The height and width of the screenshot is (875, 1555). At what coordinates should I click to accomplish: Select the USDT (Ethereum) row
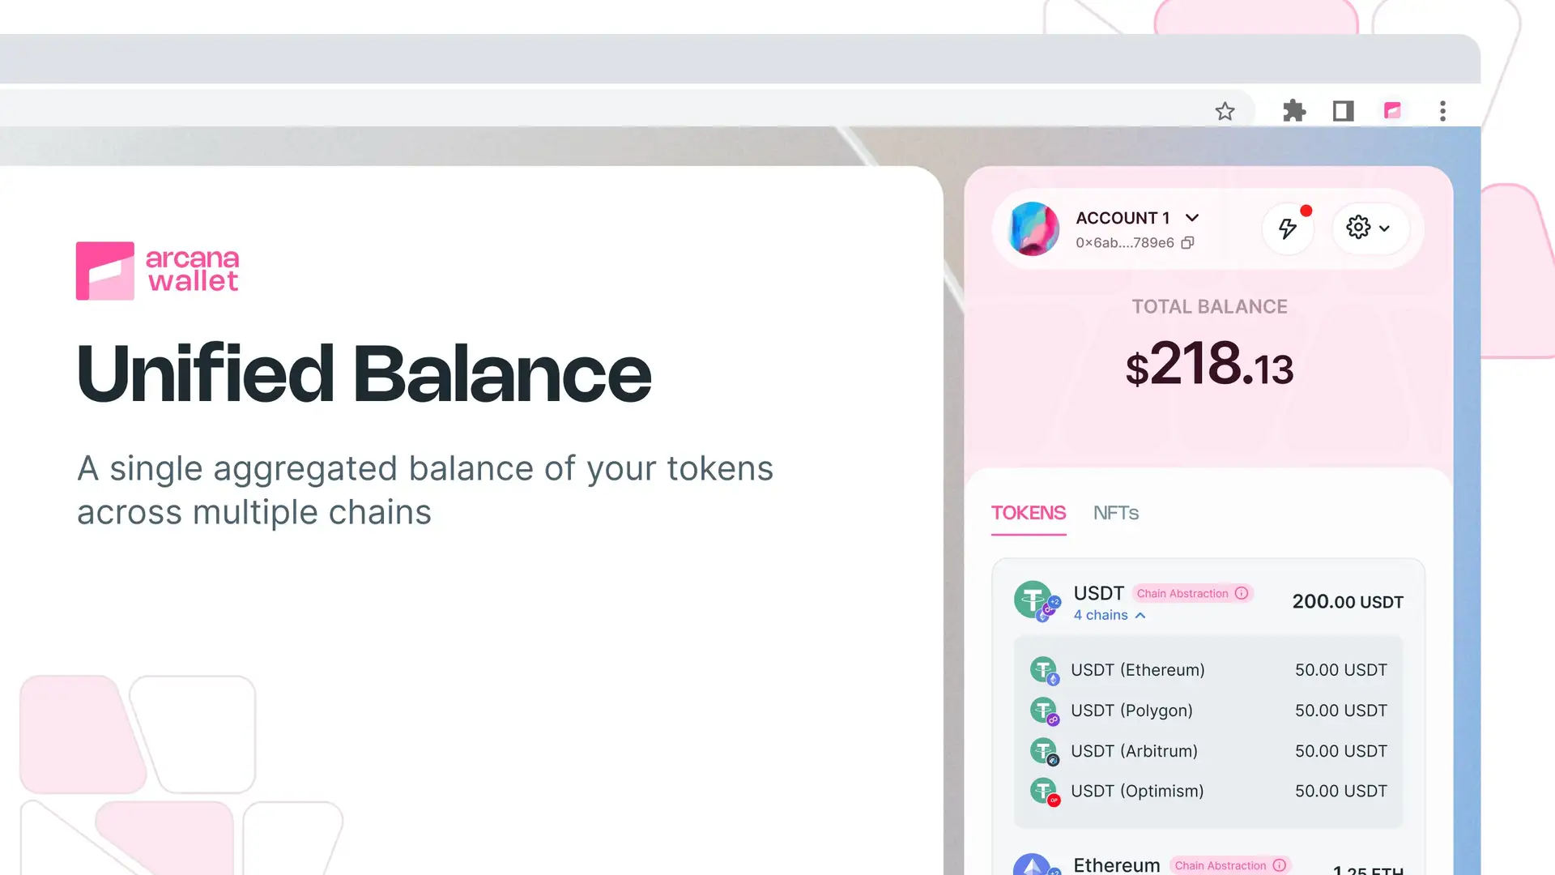coord(1208,670)
